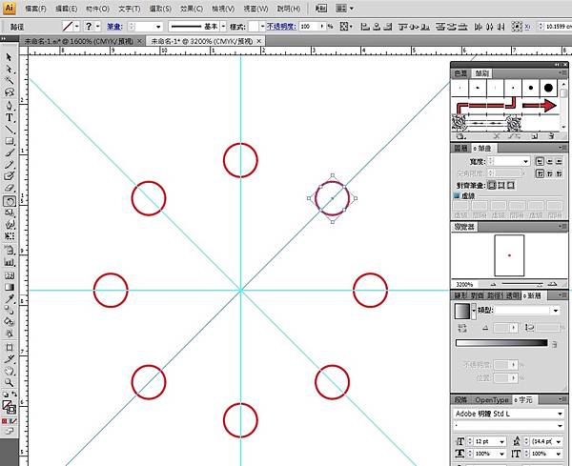This screenshot has height=466, width=572.
Task: Select projecting cap stroke option
Action: [559, 161]
